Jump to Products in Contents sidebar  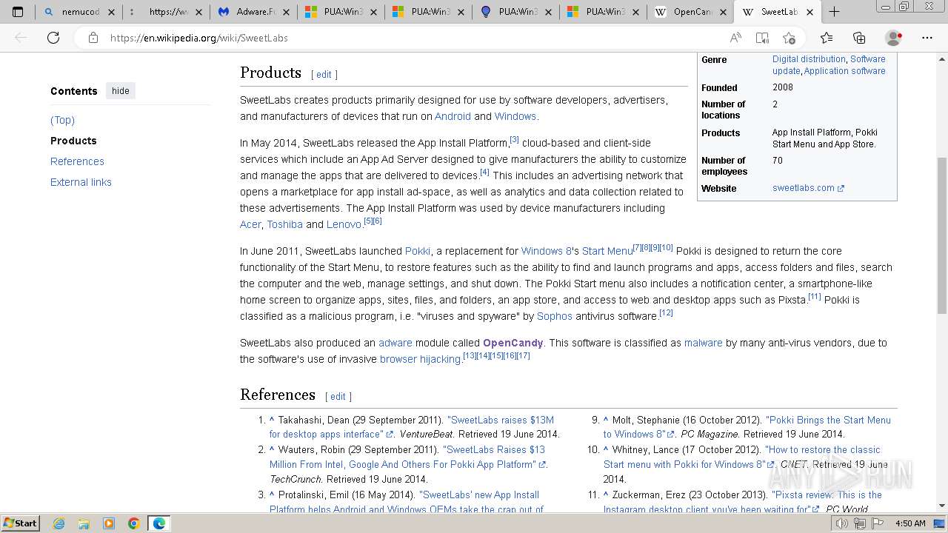coord(73,141)
